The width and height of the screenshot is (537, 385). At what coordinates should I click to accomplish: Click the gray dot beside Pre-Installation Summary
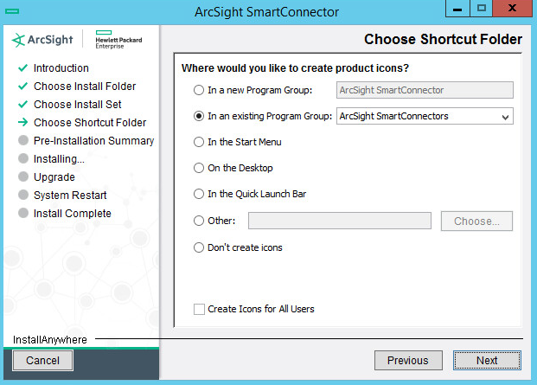coord(23,140)
